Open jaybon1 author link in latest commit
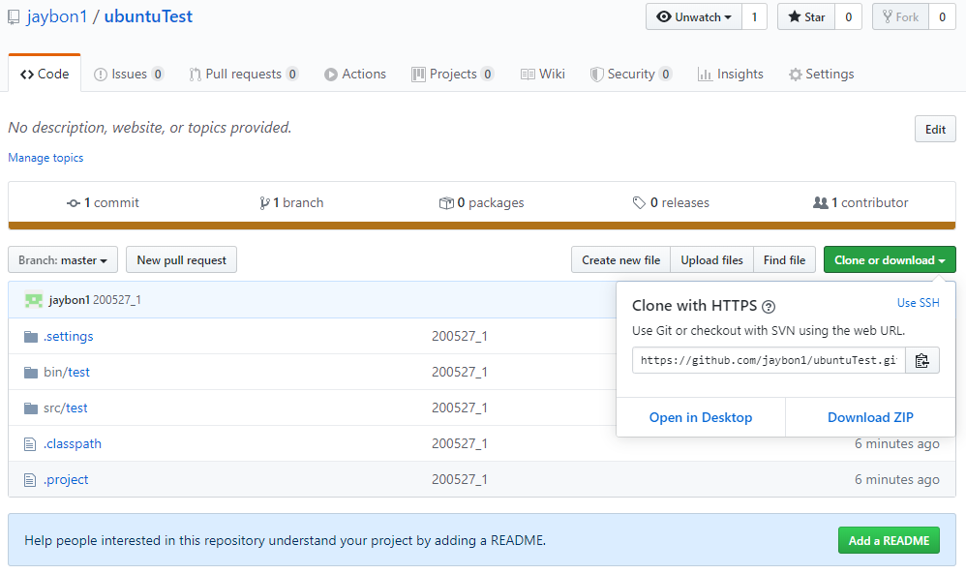Screen dimensions: 966x574 [69, 300]
